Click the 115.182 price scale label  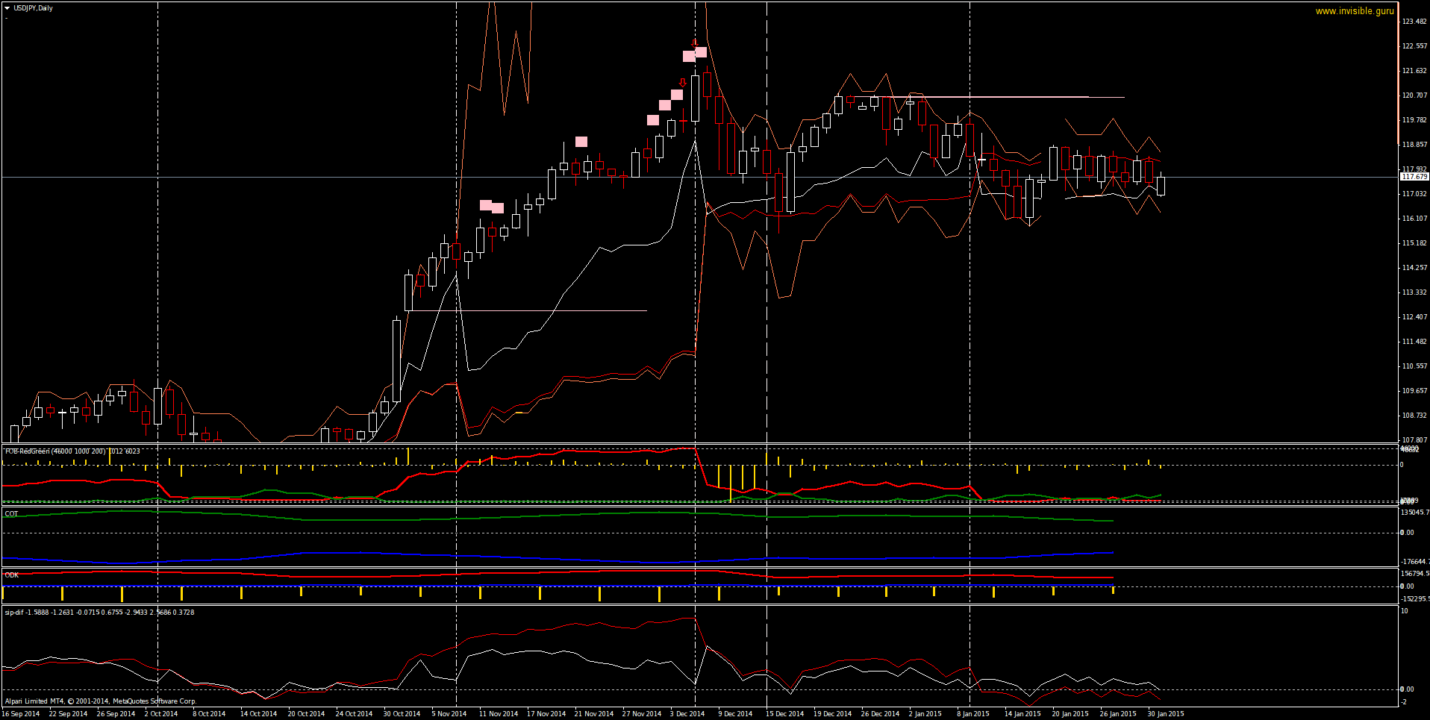pos(1414,242)
